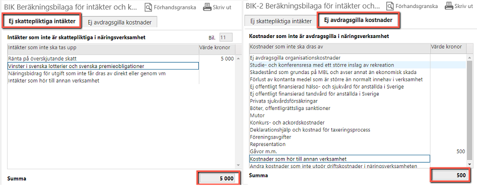This screenshot has height=192, width=477.
Task: Select 'Ej avdragsgilla organisationskostnader'
Action: point(340,57)
